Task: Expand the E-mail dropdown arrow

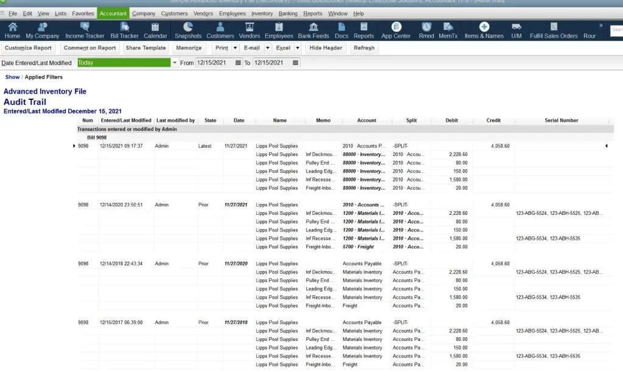Action: pos(268,48)
